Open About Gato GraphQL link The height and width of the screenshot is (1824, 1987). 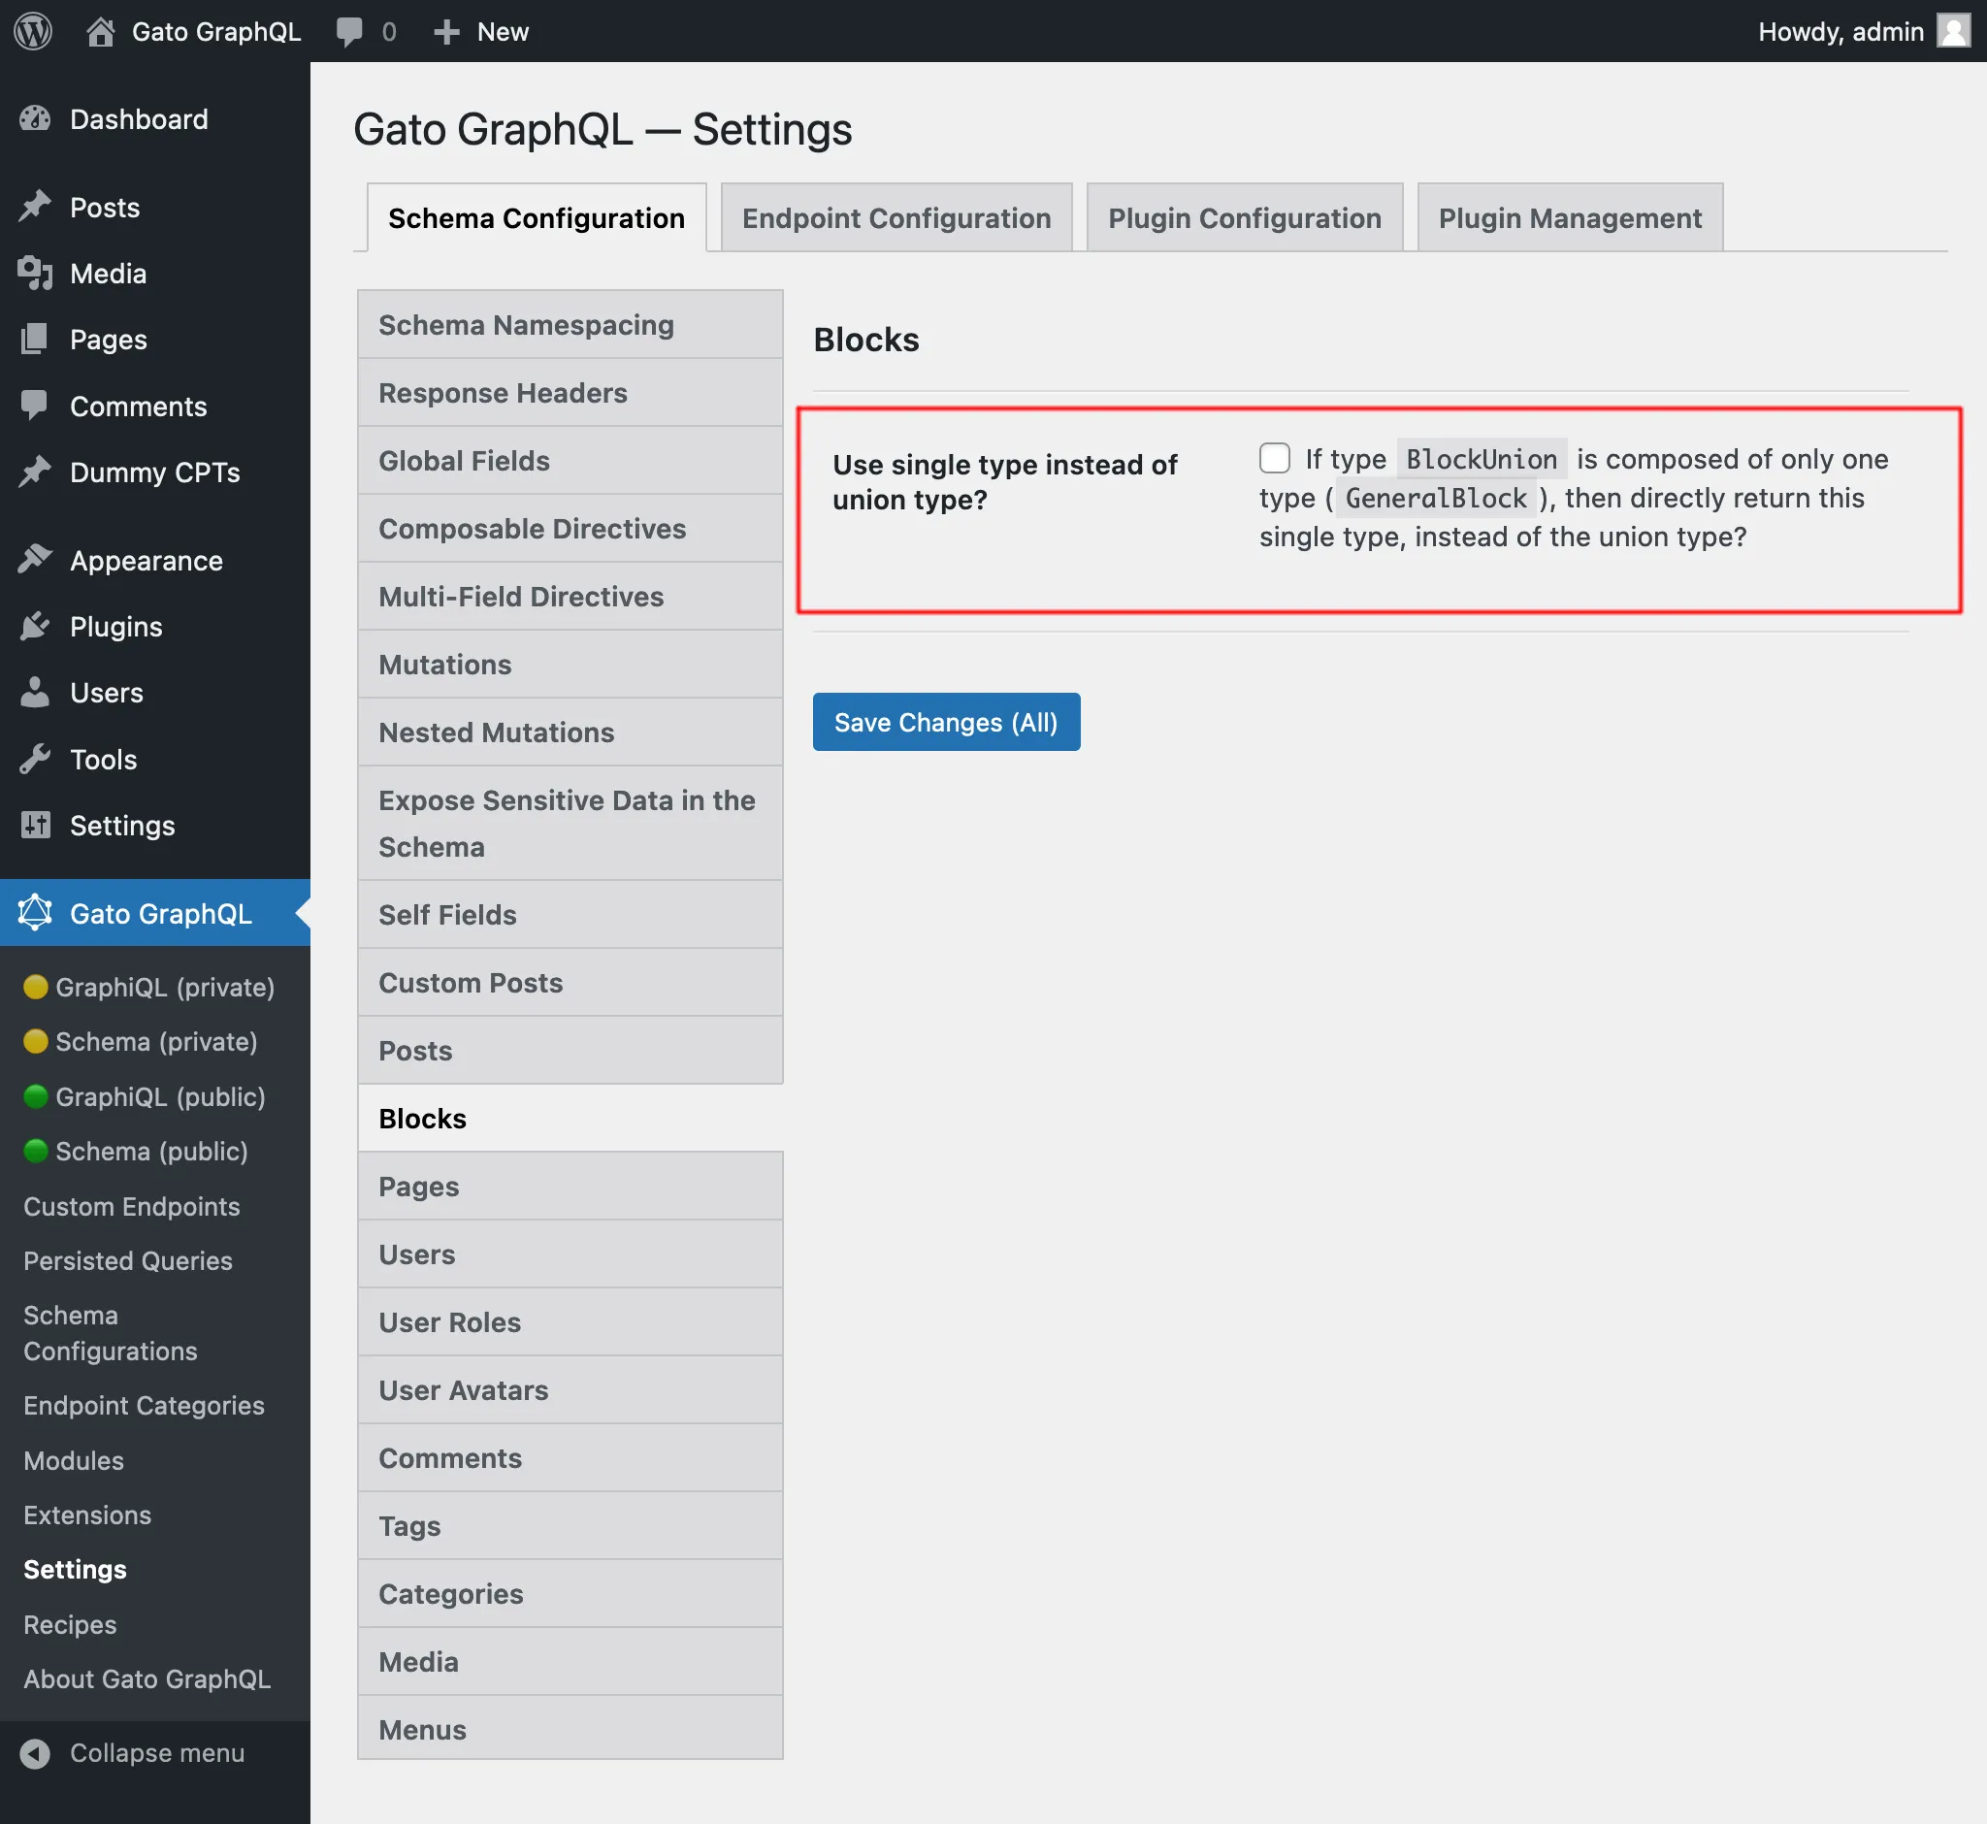(147, 1678)
